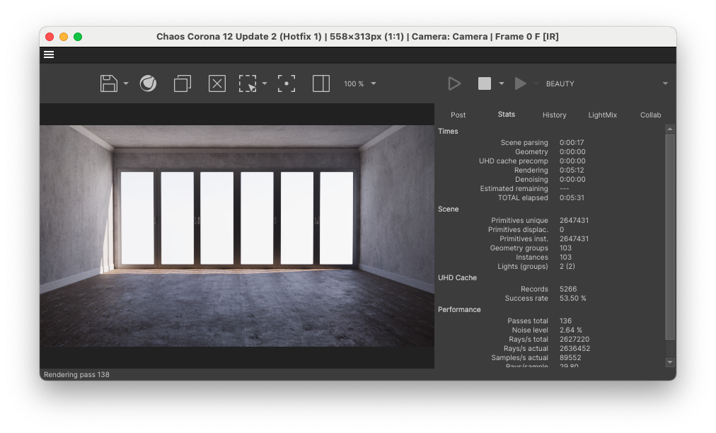The width and height of the screenshot is (716, 433).
Task: Click the Erase VFB content X icon
Action: coord(217,83)
